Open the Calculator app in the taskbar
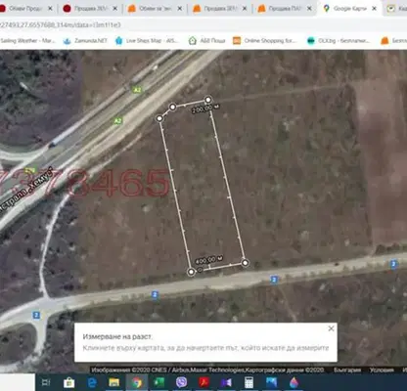Image resolution: width=407 pixels, height=391 pixels. coord(249,382)
